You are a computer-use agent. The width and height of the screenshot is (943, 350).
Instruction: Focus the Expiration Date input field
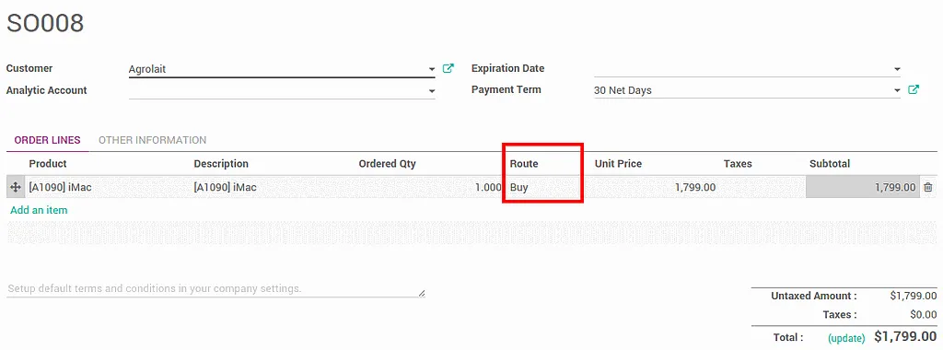point(743,69)
